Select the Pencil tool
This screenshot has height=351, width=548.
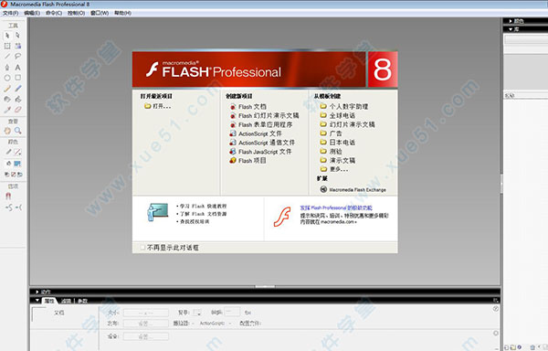7,89
